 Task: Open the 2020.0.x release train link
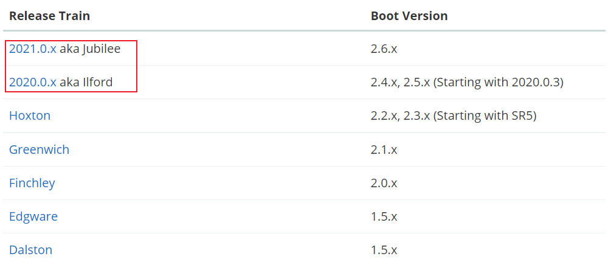[x=33, y=82]
